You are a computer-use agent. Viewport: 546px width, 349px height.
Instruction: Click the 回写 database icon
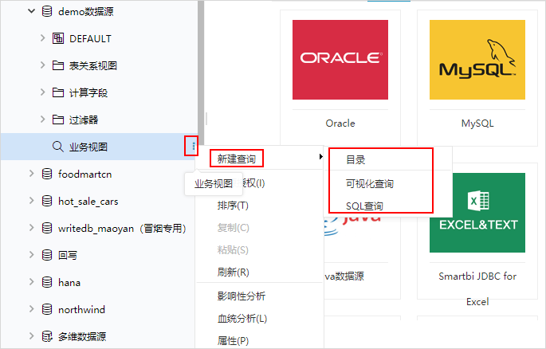pyautogui.click(x=47, y=255)
